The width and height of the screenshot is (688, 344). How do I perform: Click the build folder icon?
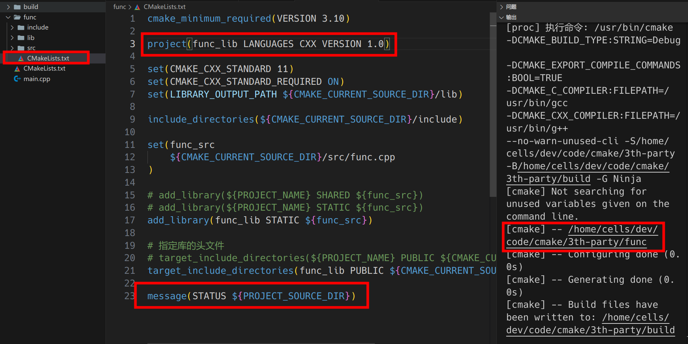point(17,7)
